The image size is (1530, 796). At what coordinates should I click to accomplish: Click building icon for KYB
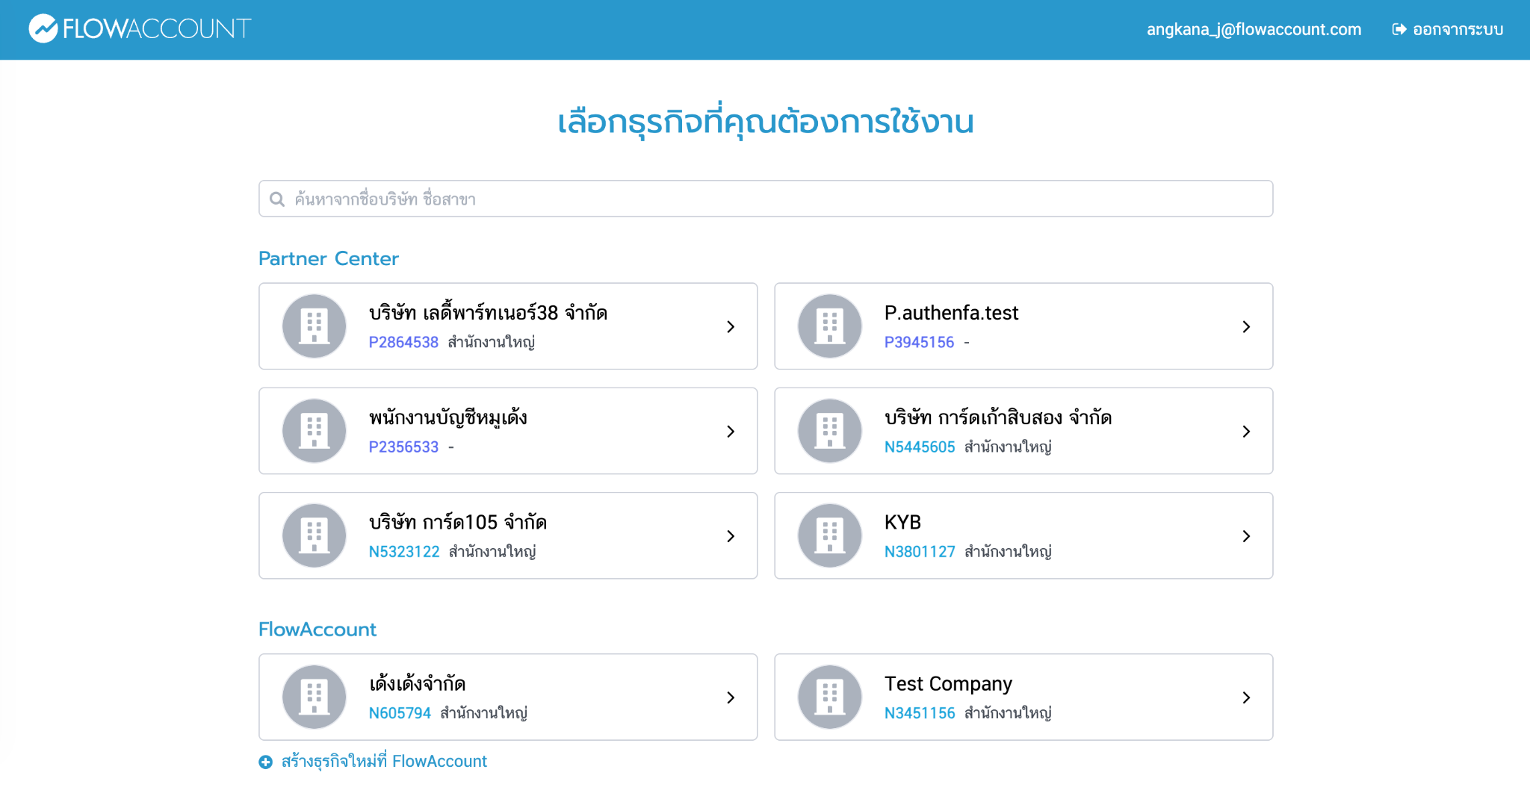tap(830, 535)
